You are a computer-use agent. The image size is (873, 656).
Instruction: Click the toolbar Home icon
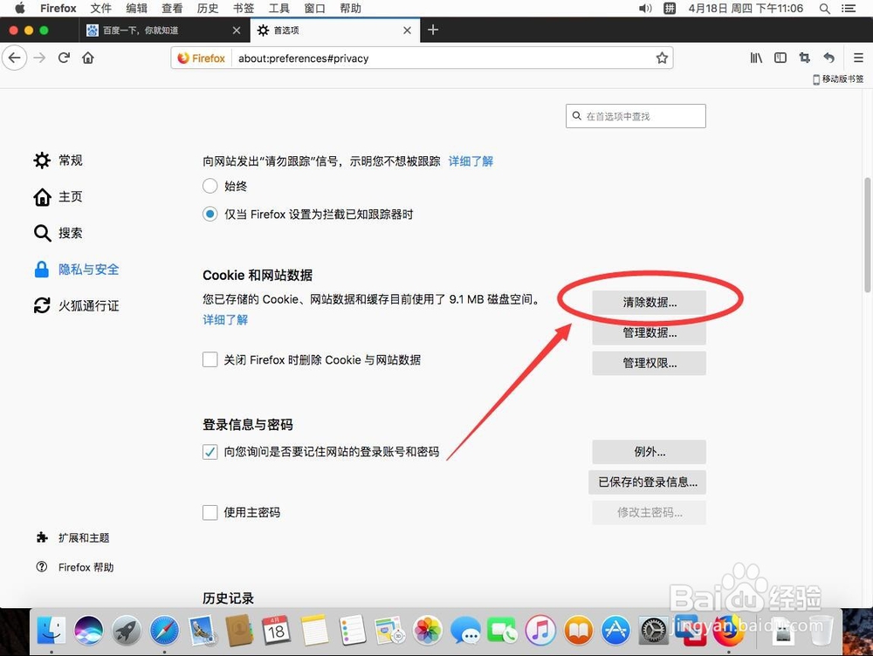pos(87,58)
